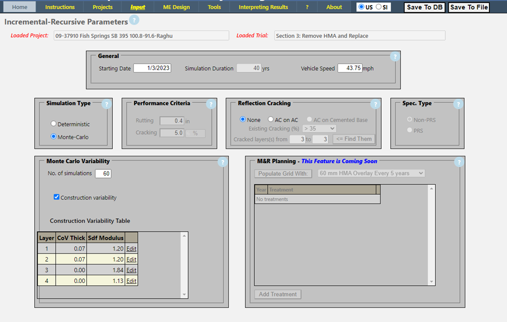
Task: Click help icon beside Incremental-Recursive Parameters title
Action: [134, 20]
